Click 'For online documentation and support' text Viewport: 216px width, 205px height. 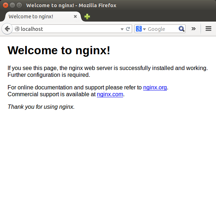point(56,87)
